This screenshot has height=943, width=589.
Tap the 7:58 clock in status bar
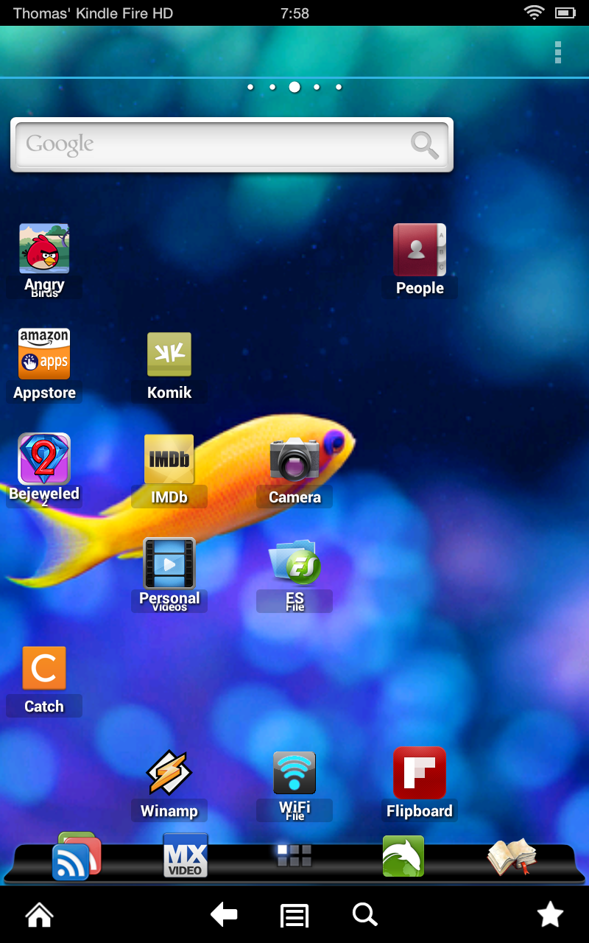[x=294, y=13]
